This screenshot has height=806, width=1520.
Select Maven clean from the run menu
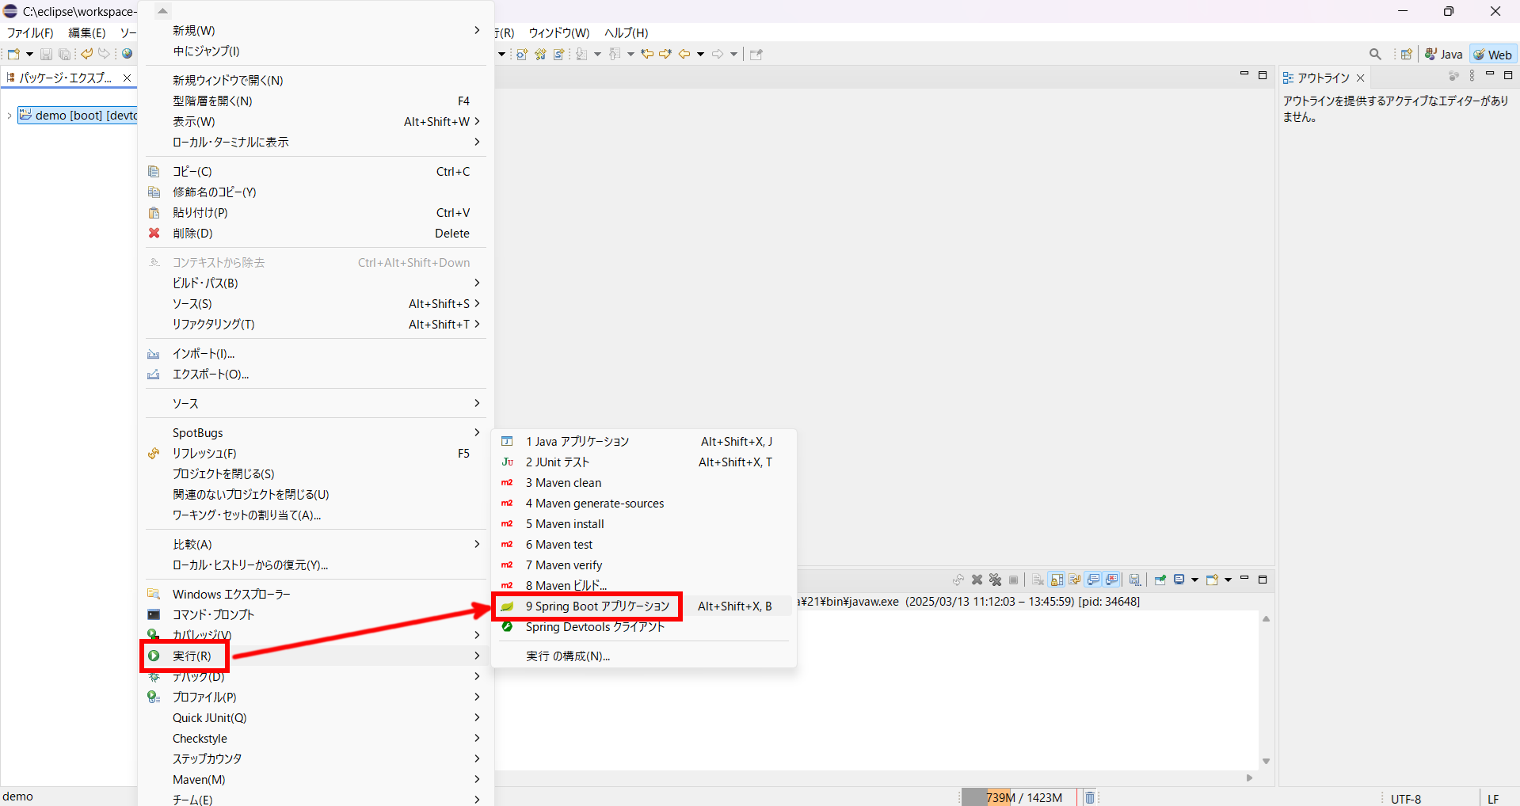563,483
